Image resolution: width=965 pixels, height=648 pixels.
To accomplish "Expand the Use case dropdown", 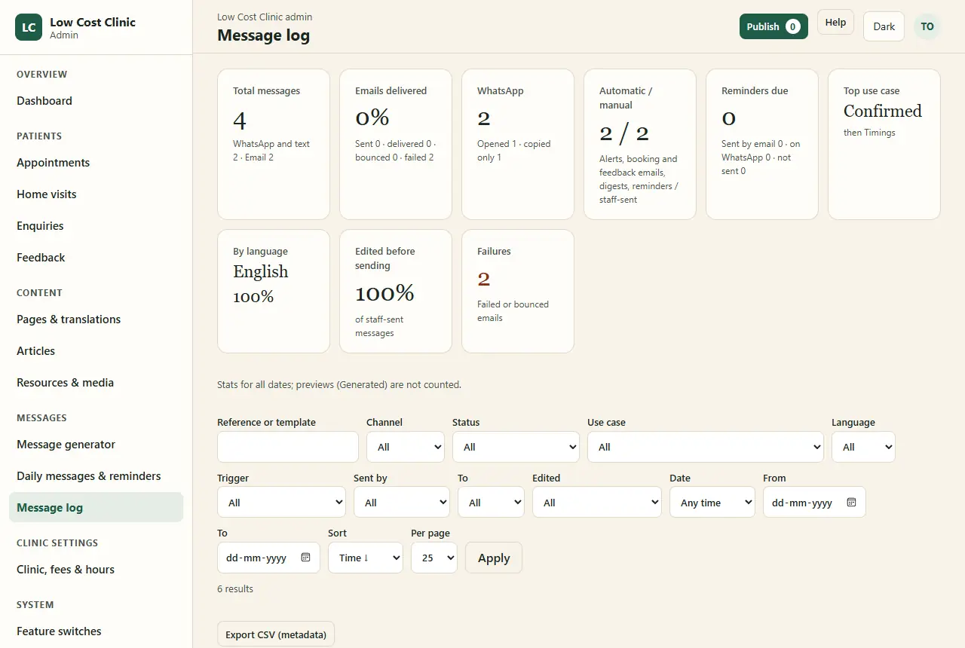I will click(706, 447).
